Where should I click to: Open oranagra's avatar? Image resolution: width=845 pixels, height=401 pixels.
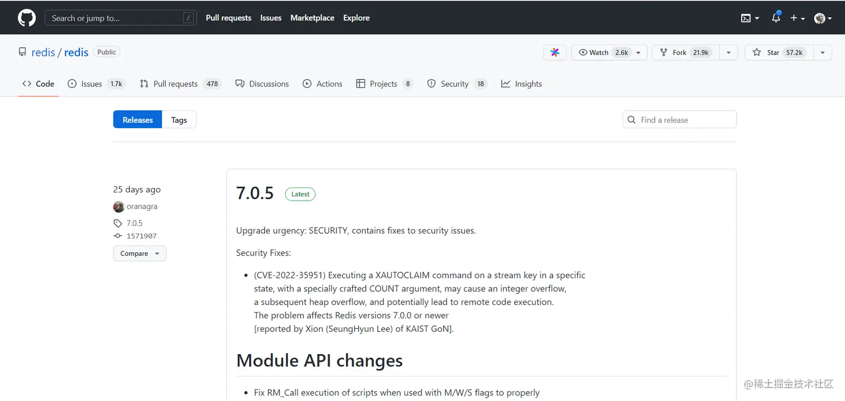118,206
